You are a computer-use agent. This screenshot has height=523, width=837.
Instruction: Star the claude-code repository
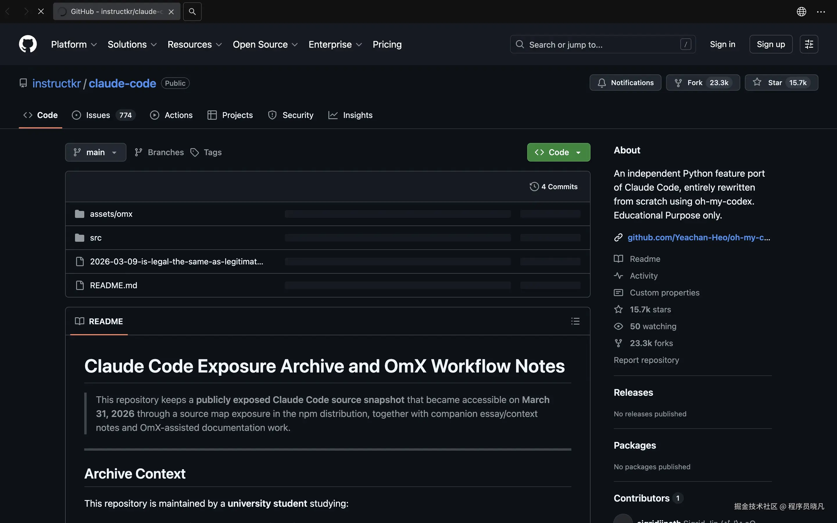[x=781, y=83]
